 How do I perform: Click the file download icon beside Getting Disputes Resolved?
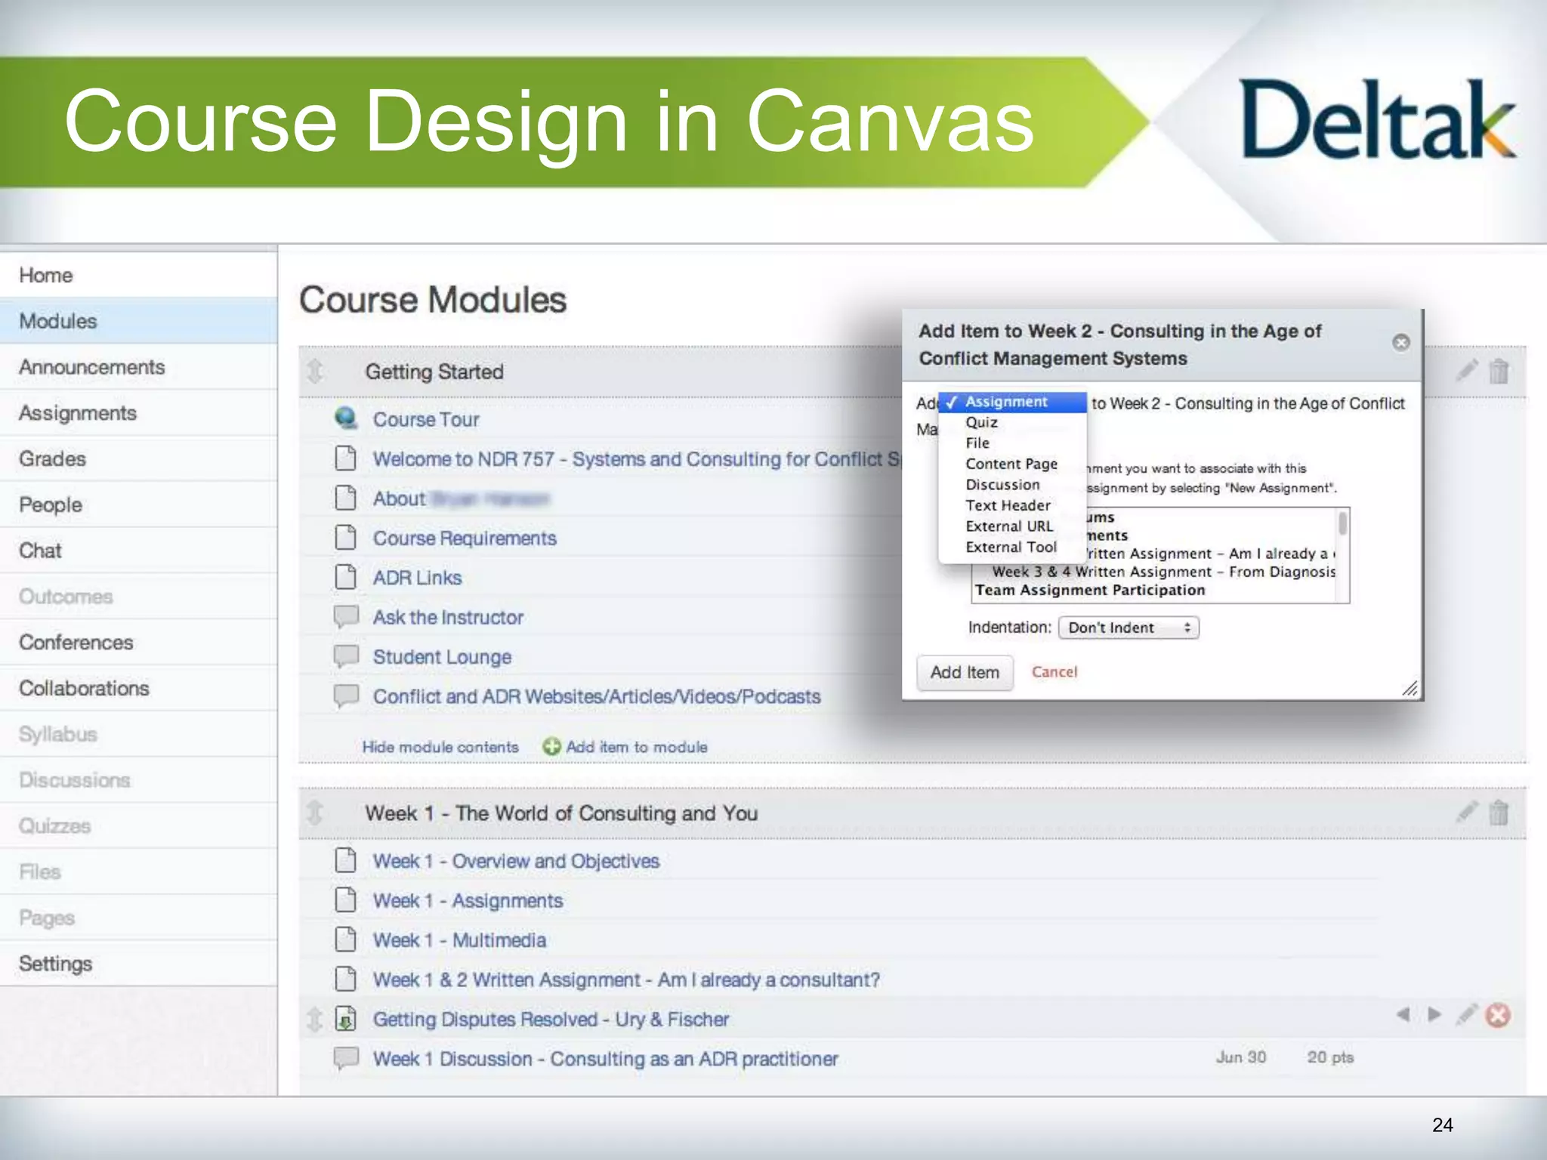[x=346, y=1019]
